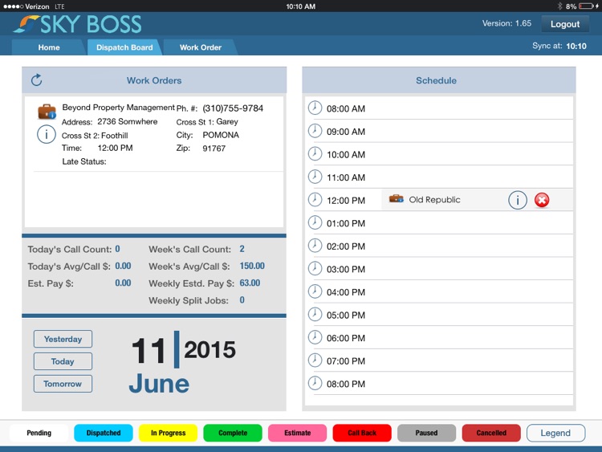Open info for Old Republic appointment
This screenshot has width=602, height=452.
coord(517,200)
